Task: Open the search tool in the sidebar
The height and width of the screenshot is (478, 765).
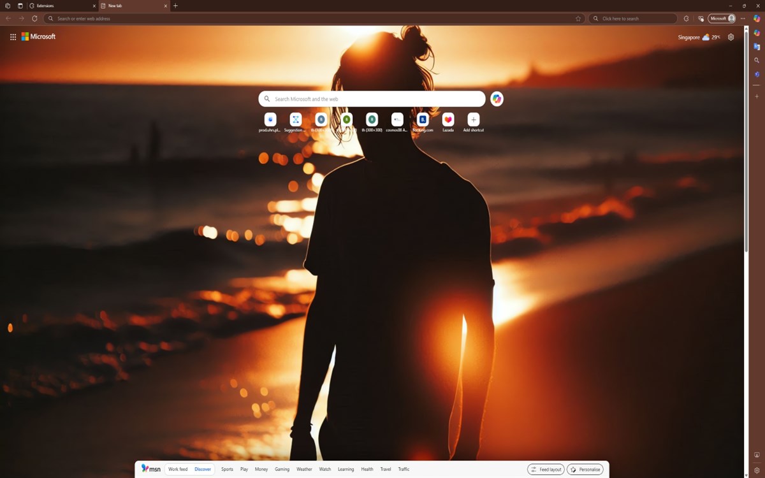Action: click(x=756, y=60)
